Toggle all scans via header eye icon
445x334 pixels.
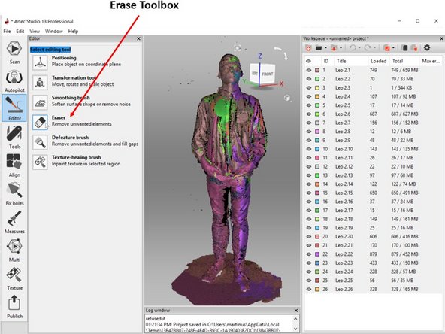[x=308, y=61]
